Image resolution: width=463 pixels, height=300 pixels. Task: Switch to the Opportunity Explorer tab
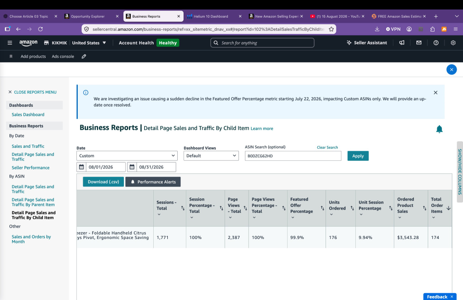pyautogui.click(x=88, y=16)
